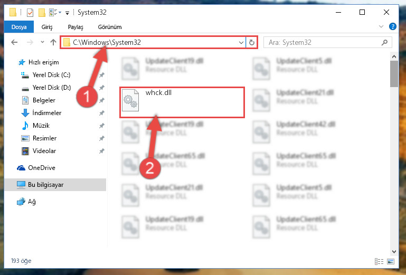Select the whck.dll file
406x275 pixels.
pos(182,102)
